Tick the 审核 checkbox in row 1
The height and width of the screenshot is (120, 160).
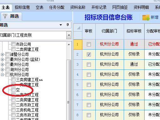[x=89, y=44]
